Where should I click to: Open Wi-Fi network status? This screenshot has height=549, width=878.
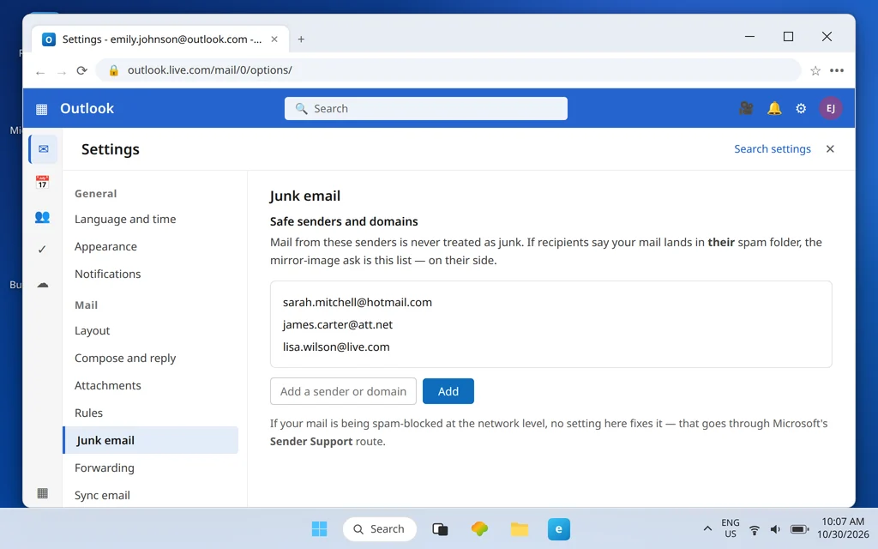755,529
